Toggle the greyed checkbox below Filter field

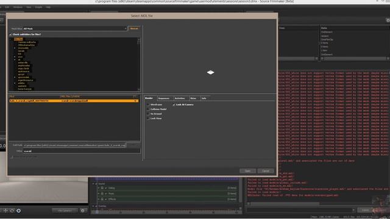pos(12,157)
